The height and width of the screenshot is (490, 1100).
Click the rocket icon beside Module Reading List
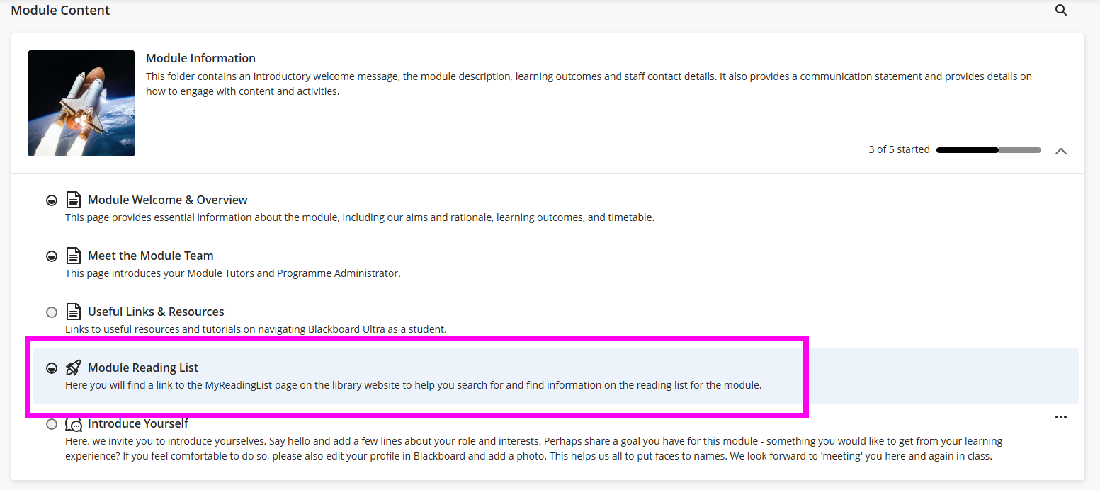click(x=73, y=367)
